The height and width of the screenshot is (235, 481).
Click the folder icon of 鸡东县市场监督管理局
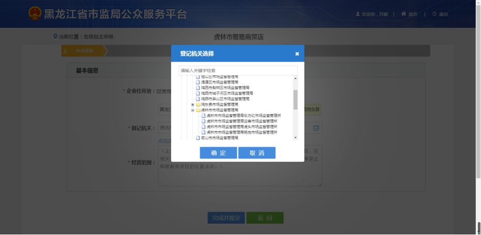click(198, 104)
